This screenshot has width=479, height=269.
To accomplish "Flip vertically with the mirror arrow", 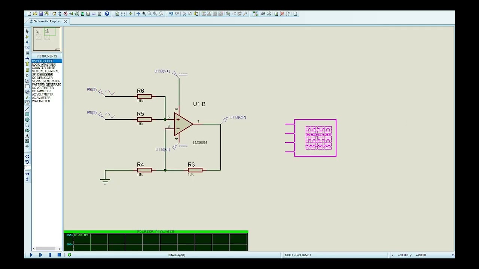I will pyautogui.click(x=27, y=179).
